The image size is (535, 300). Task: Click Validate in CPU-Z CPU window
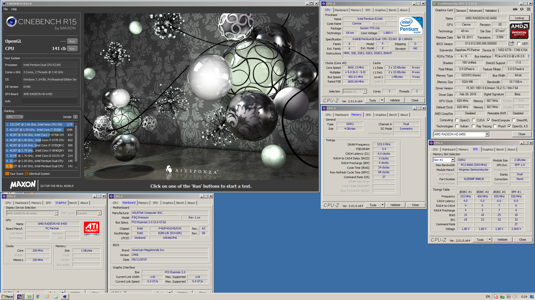click(395, 100)
